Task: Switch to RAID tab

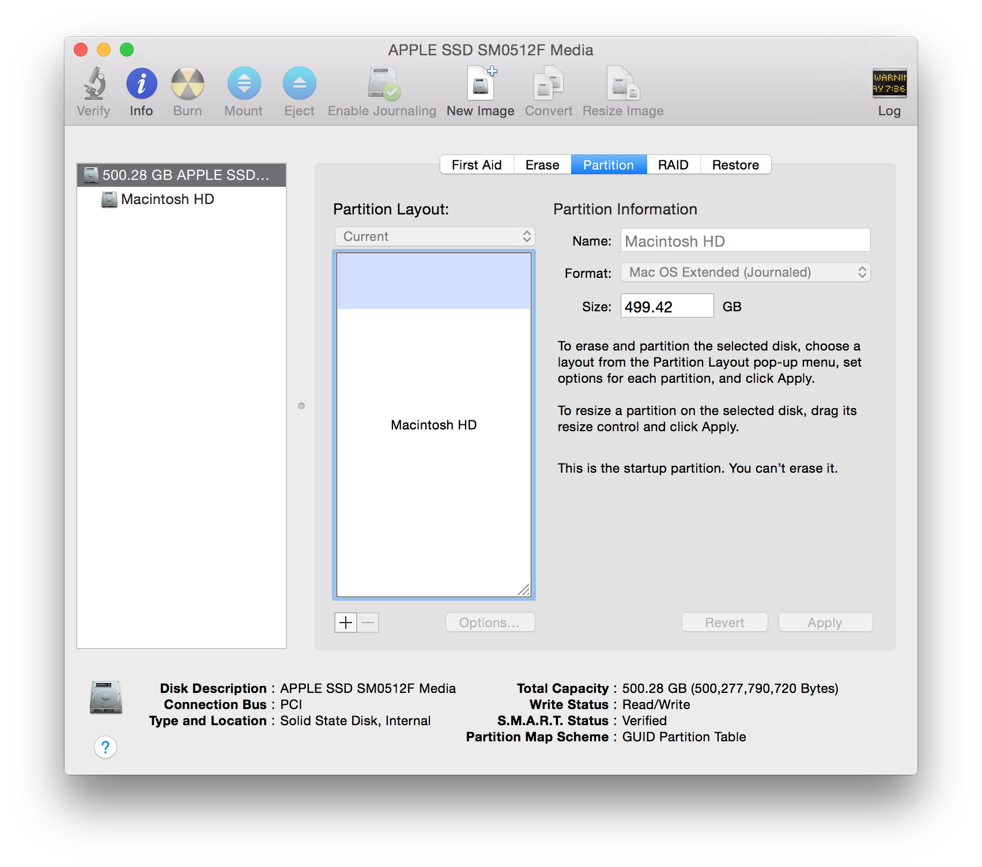Action: [x=673, y=165]
